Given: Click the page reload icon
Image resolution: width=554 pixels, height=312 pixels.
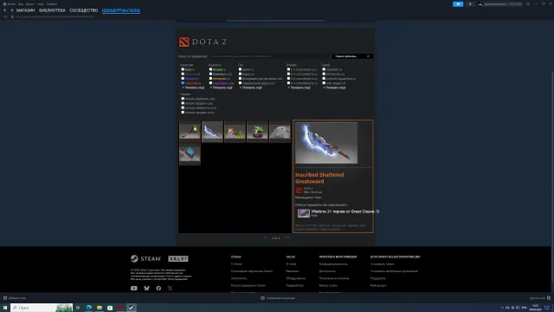Looking at the screenshot, I should (x=5, y=16).
